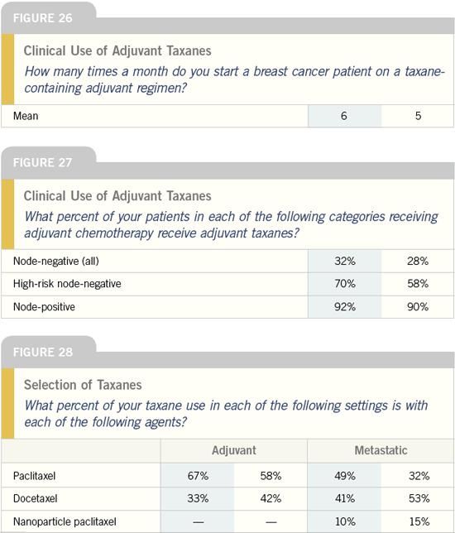Image resolution: width=455 pixels, height=533 pixels.
Task: Click the 53% Docetaxel metastatic cell
Action: coord(419,498)
